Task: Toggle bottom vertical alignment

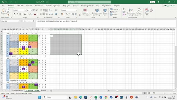Action: [46, 10]
